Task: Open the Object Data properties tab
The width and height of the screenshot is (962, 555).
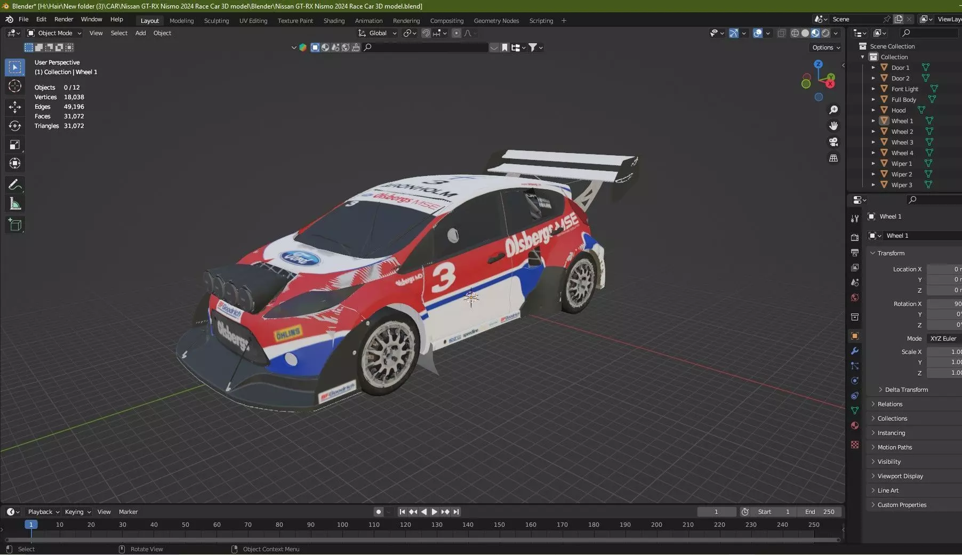Action: click(855, 411)
